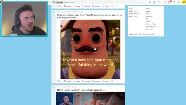Open ellipsis menu in row above Milky Bananas post
This screenshot has height=105, width=186.
pos(116,6)
